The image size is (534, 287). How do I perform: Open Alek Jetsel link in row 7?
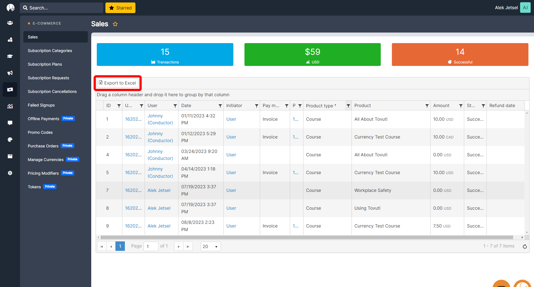(159, 190)
